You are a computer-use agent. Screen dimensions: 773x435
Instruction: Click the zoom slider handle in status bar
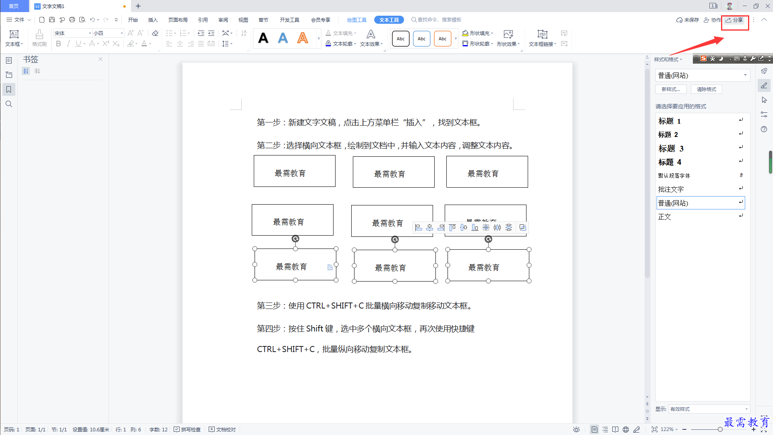[x=720, y=429]
